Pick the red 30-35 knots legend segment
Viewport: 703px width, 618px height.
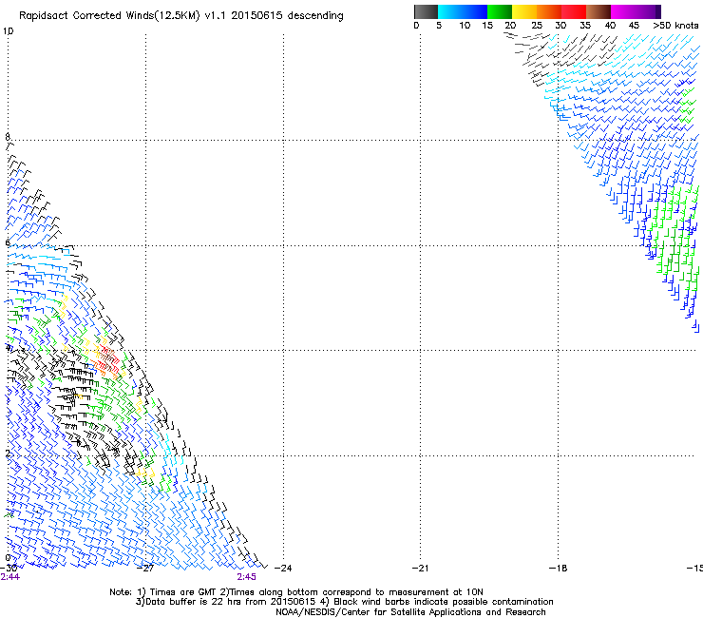tap(574, 11)
